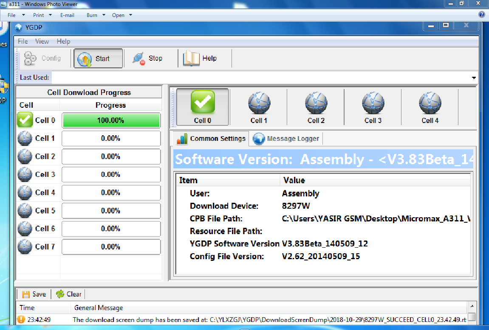
Task: Click the Cell 1 globe in the progress list
Action: (x=25, y=138)
